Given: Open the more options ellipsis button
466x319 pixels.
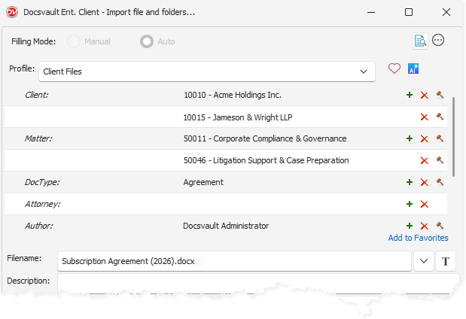Looking at the screenshot, I should pyautogui.click(x=438, y=40).
